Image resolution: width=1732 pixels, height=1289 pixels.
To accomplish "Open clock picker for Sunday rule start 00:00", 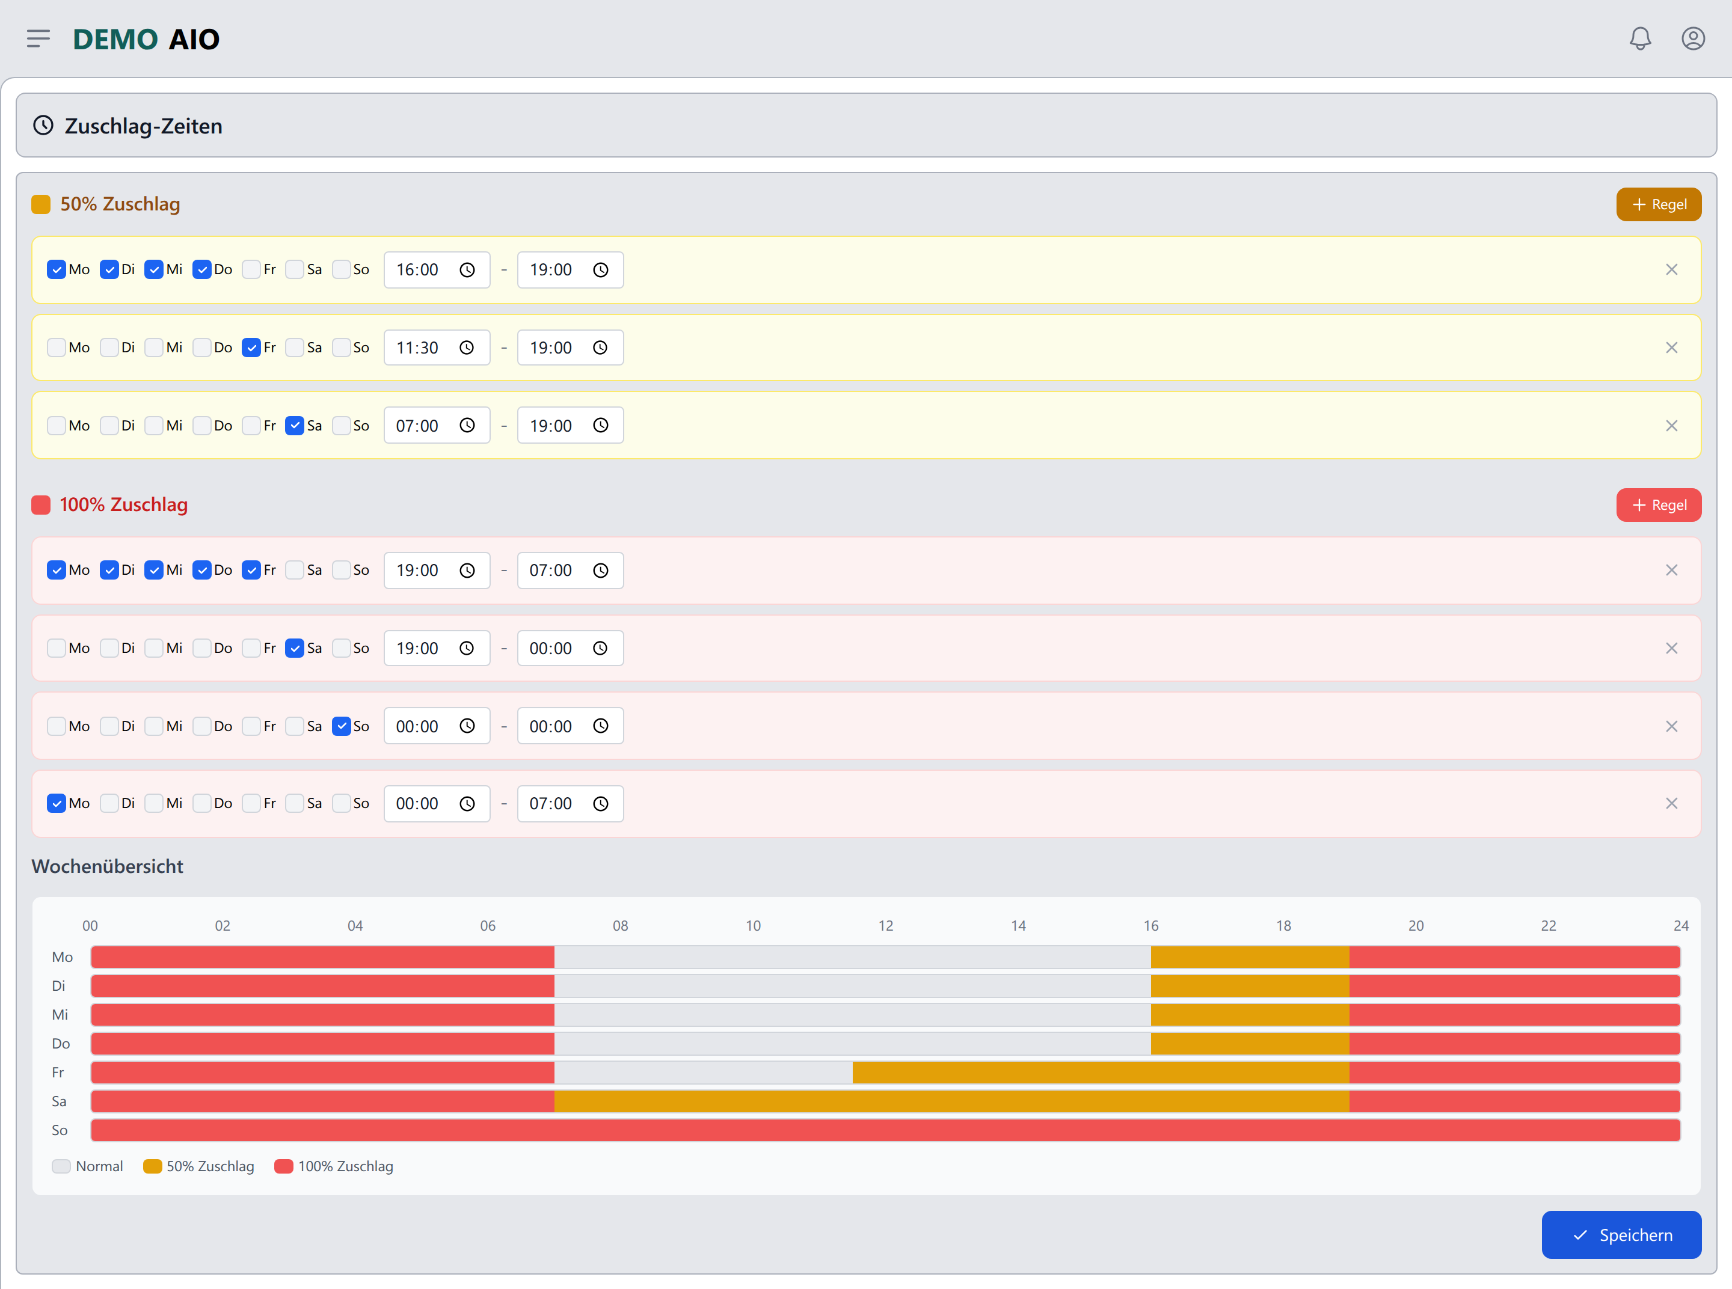I will click(467, 726).
